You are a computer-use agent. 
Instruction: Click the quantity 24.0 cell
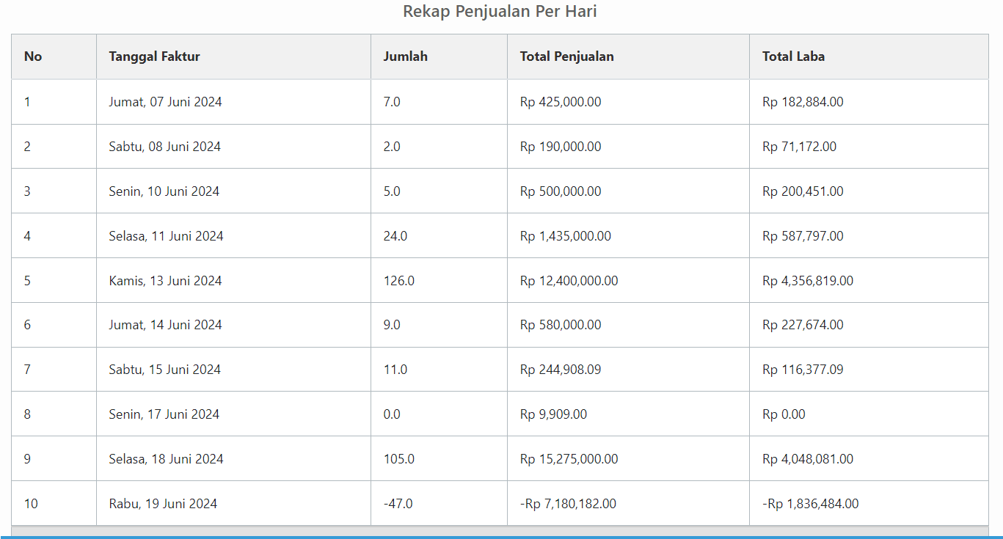point(395,236)
